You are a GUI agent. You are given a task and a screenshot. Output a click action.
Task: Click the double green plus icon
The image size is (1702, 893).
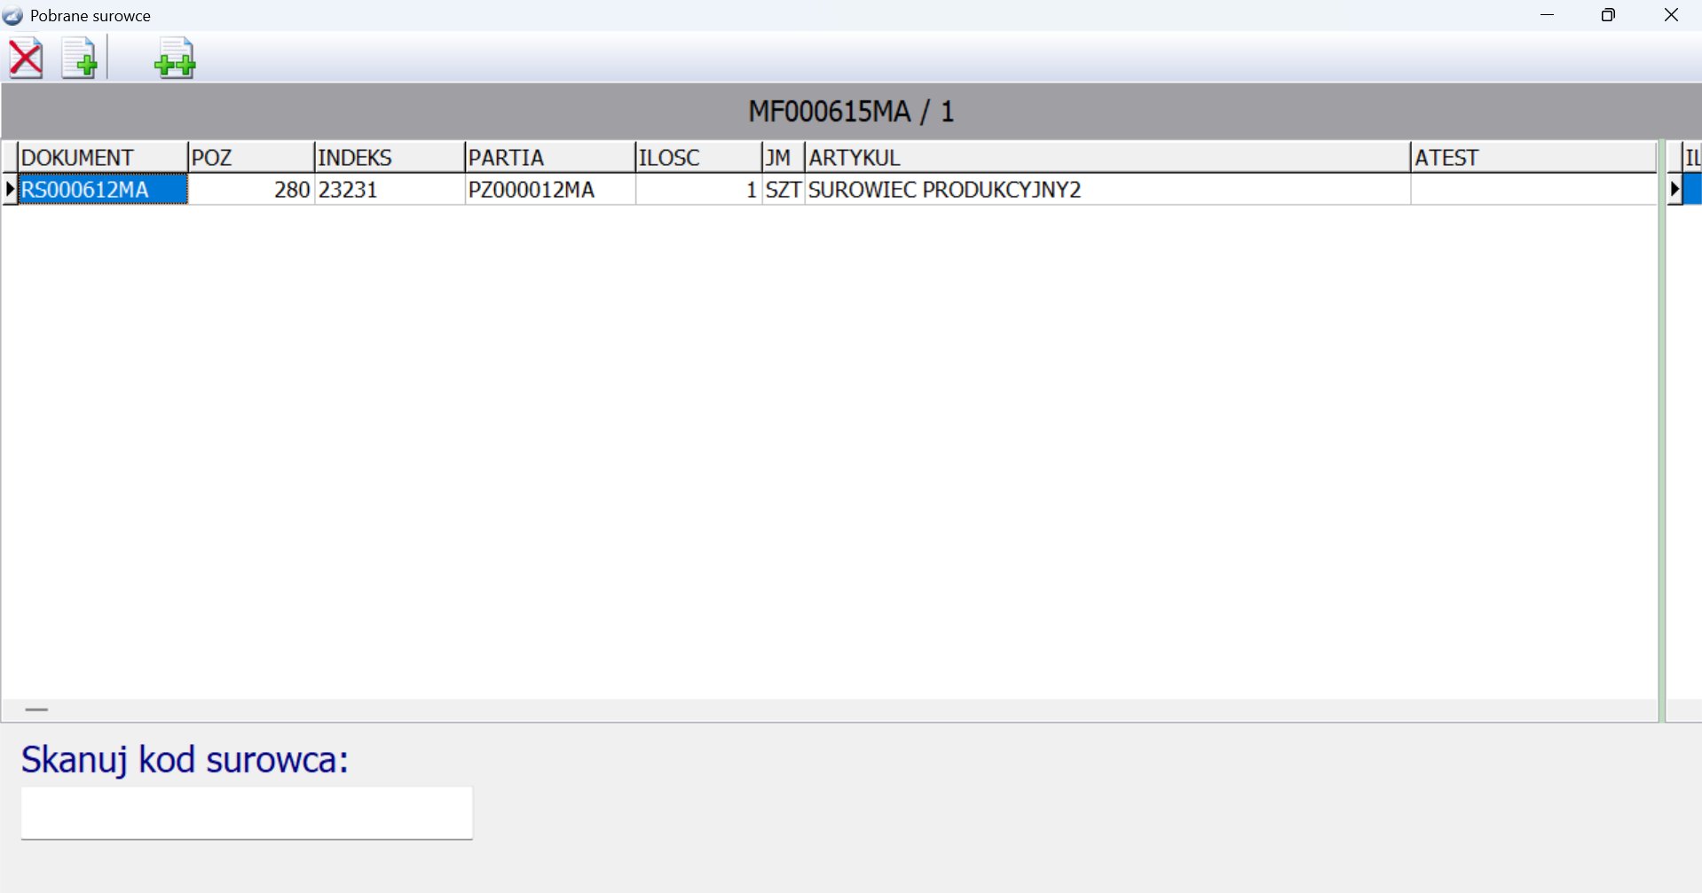[175, 59]
